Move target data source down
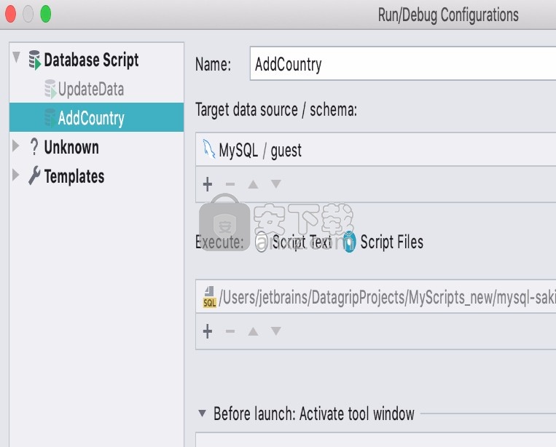 click(276, 183)
